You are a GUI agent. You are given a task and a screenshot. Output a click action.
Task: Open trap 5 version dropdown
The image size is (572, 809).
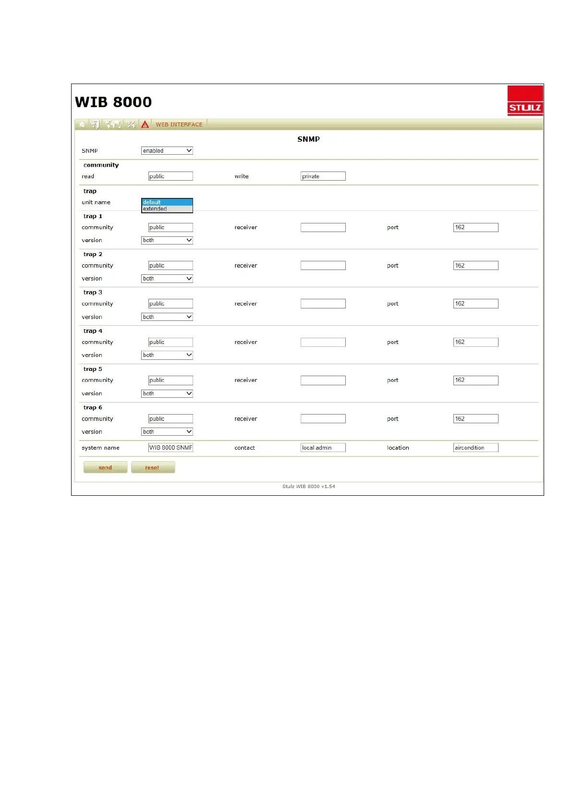pyautogui.click(x=167, y=393)
